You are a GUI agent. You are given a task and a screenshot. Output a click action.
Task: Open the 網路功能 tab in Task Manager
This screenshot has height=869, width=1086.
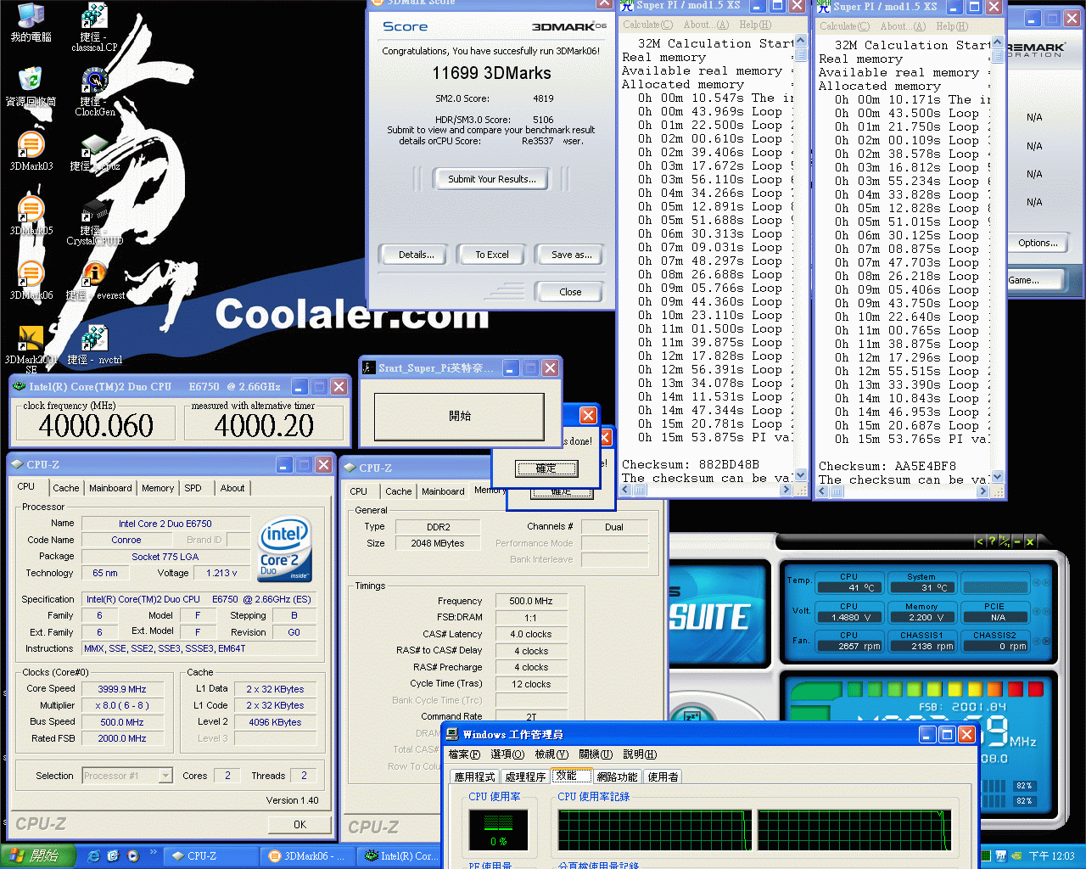617,776
